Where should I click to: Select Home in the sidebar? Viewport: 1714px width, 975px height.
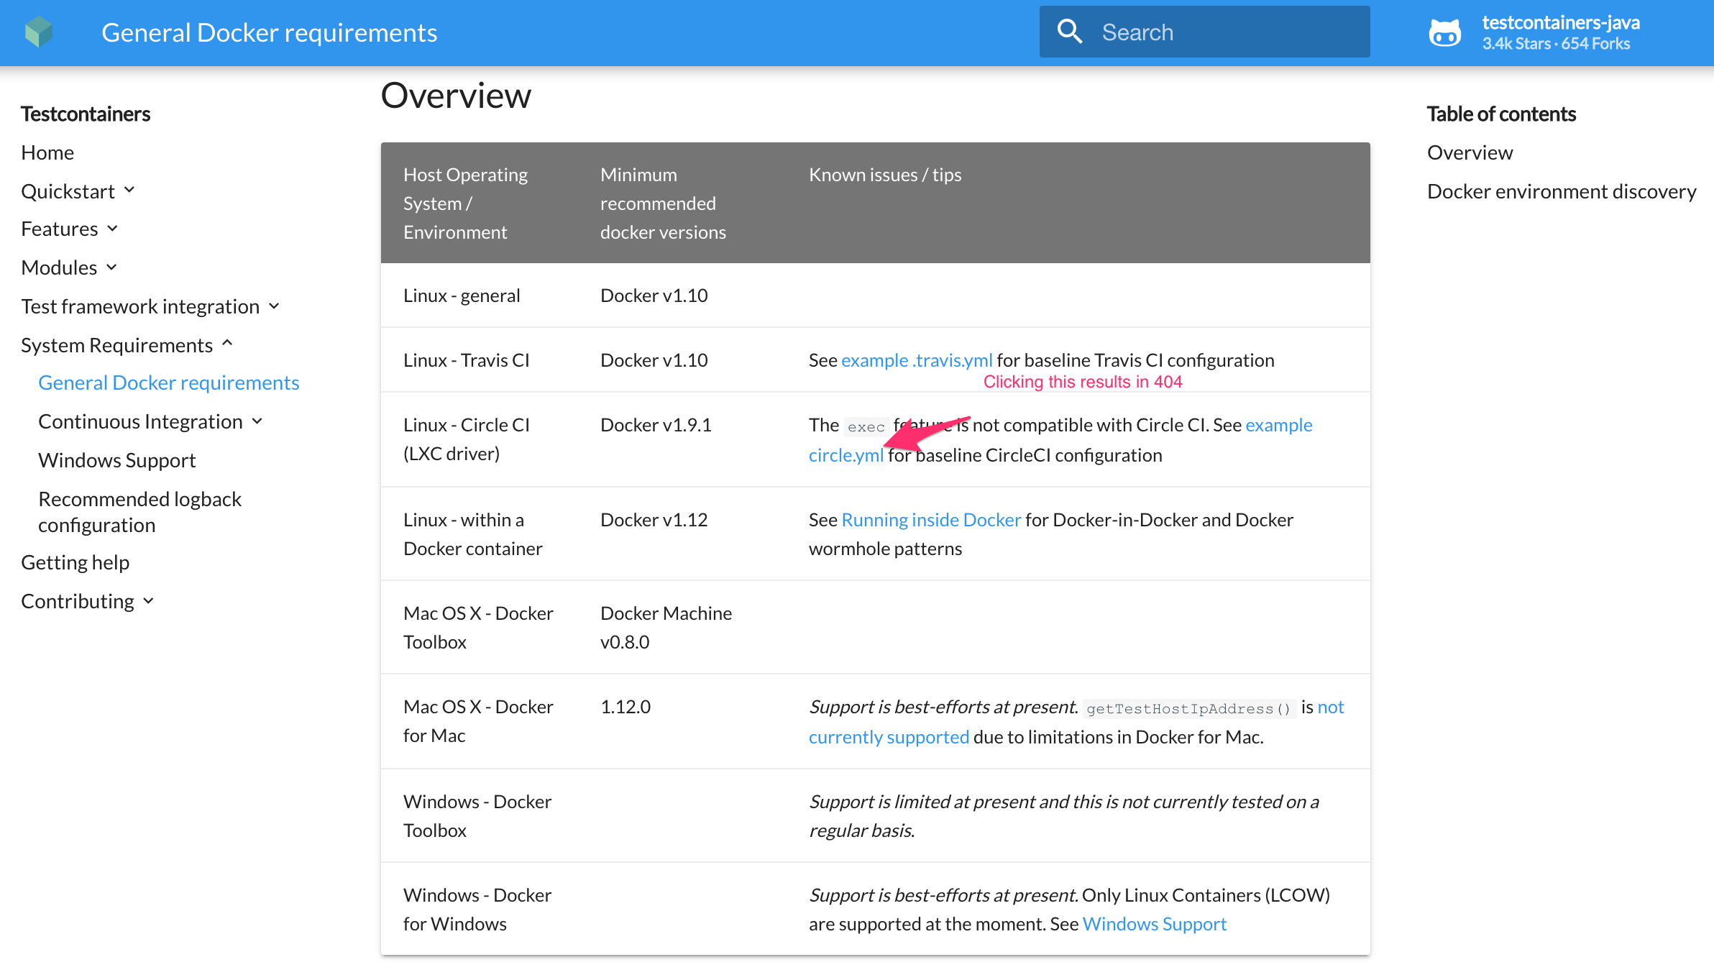tap(47, 152)
